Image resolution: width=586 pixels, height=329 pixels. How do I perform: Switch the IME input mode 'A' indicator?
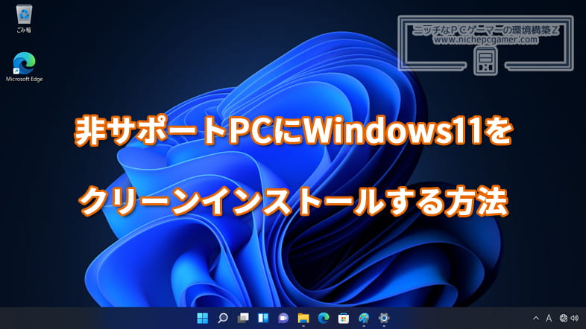tap(549, 318)
